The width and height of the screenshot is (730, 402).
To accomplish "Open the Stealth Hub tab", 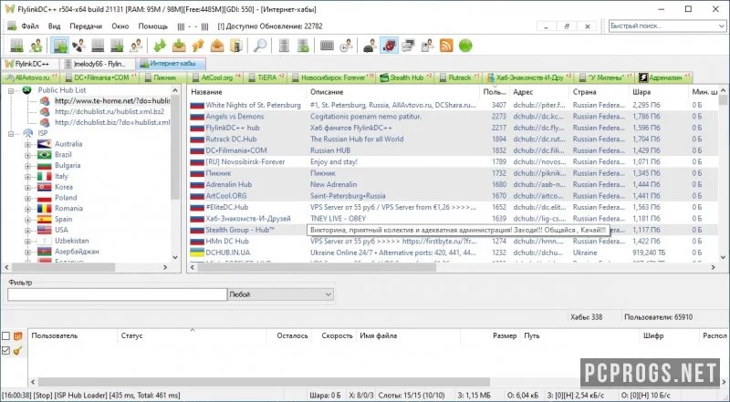I will pyautogui.click(x=406, y=77).
